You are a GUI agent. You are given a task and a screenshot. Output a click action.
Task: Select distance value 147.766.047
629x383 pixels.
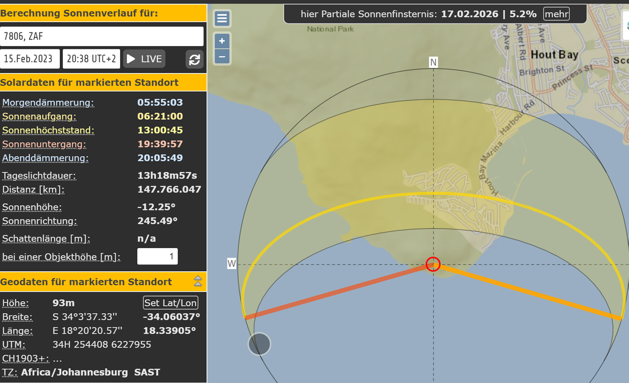click(x=169, y=189)
